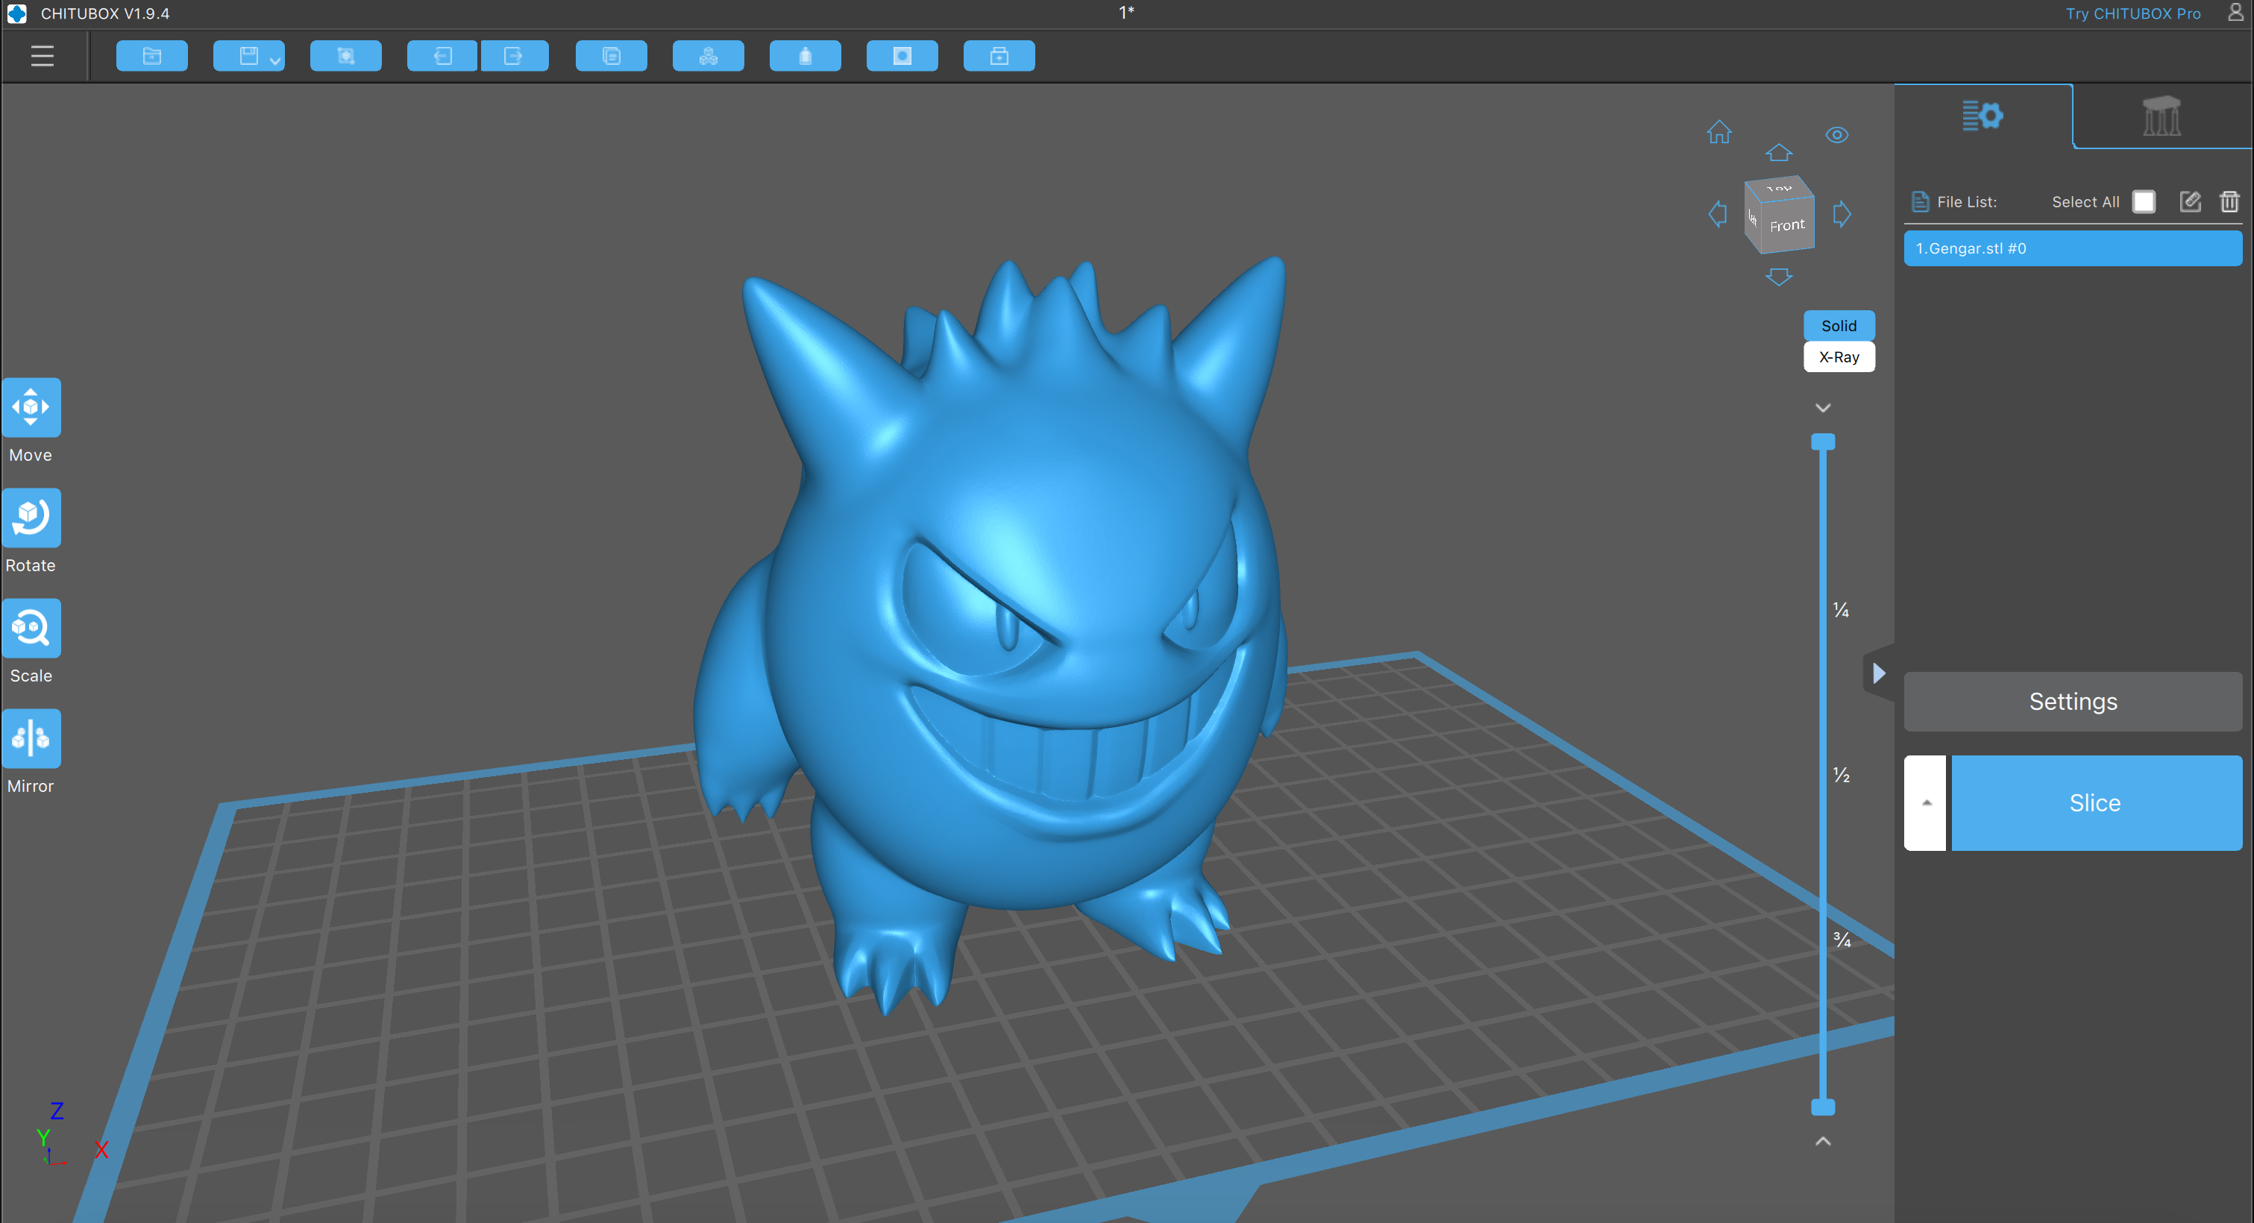Screen dimensions: 2254x1223
Task: Click the Hollow model toolbar icon
Action: (805, 56)
